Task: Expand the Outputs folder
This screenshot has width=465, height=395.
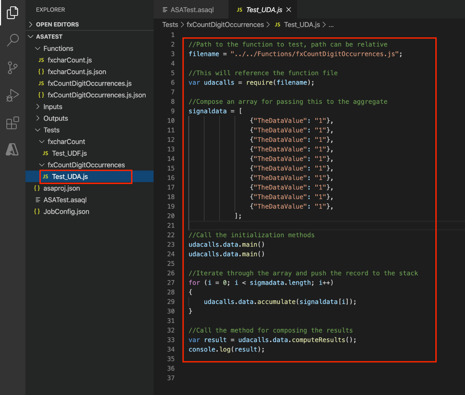Action: [56, 118]
